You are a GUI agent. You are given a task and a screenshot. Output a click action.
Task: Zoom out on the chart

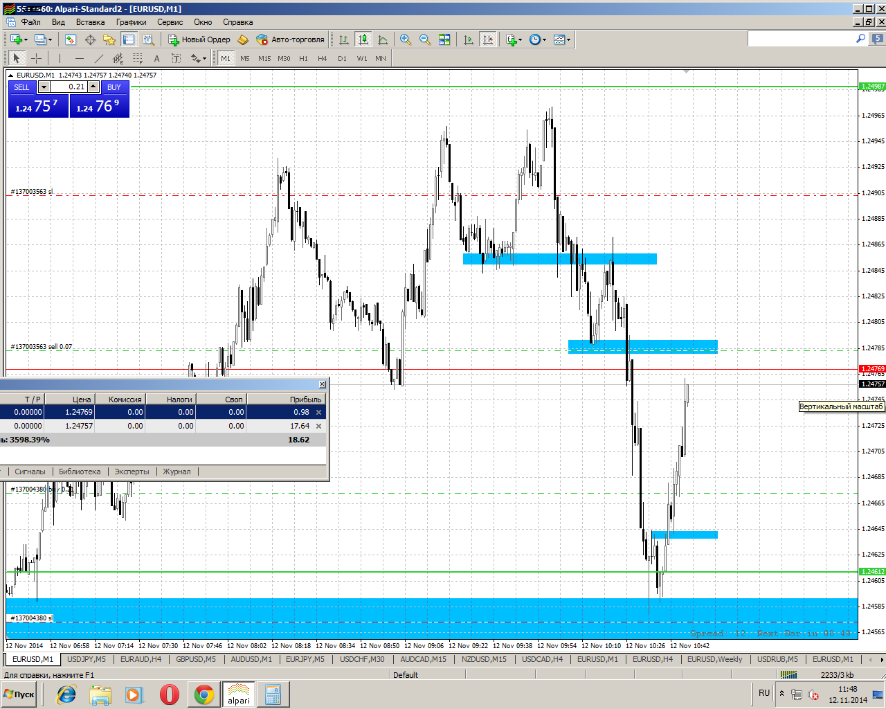425,39
